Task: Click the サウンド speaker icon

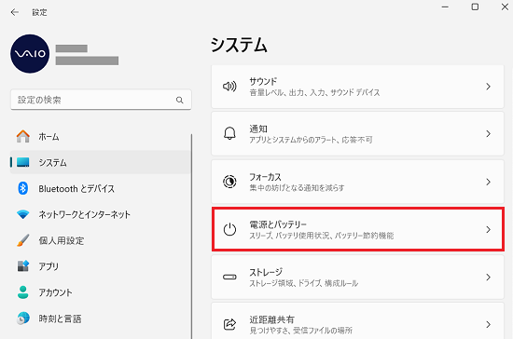Action: [229, 87]
